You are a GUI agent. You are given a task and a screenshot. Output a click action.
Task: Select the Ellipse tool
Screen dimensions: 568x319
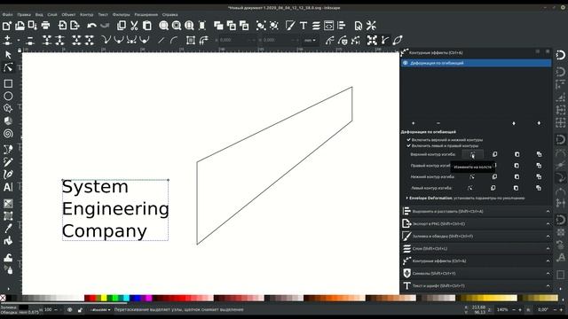click(8, 96)
